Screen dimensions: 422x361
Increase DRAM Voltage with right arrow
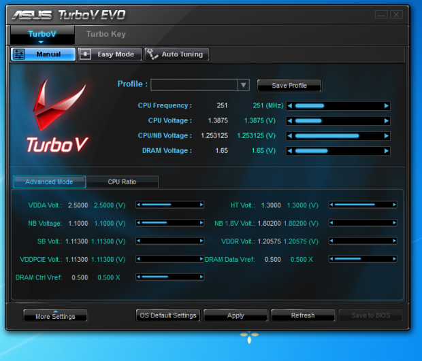[387, 151]
